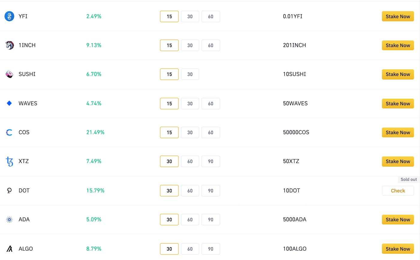
Task: Choose 30-day duration for SUSHI
Action: click(x=190, y=74)
